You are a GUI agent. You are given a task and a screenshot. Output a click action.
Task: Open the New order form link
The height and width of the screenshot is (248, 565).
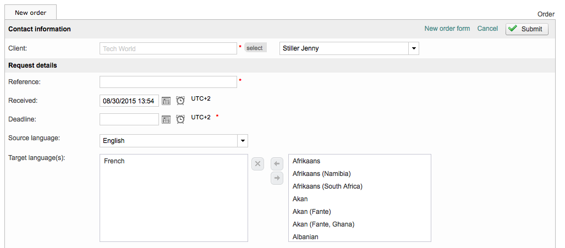pos(447,29)
